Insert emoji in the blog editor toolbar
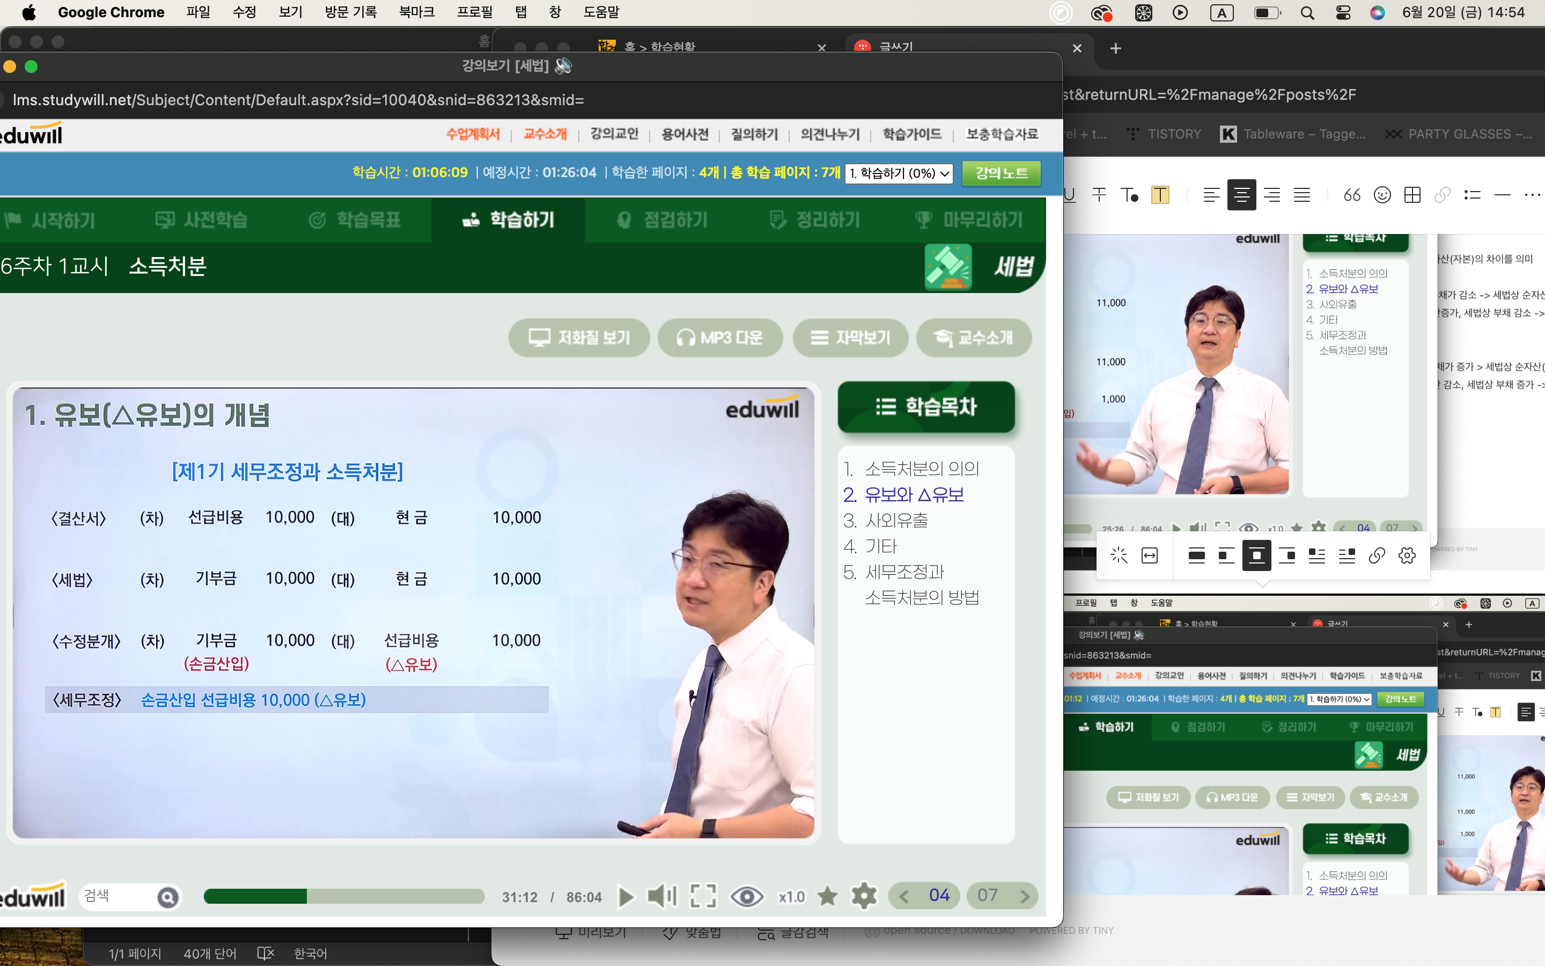The height and width of the screenshot is (966, 1545). tap(1382, 195)
